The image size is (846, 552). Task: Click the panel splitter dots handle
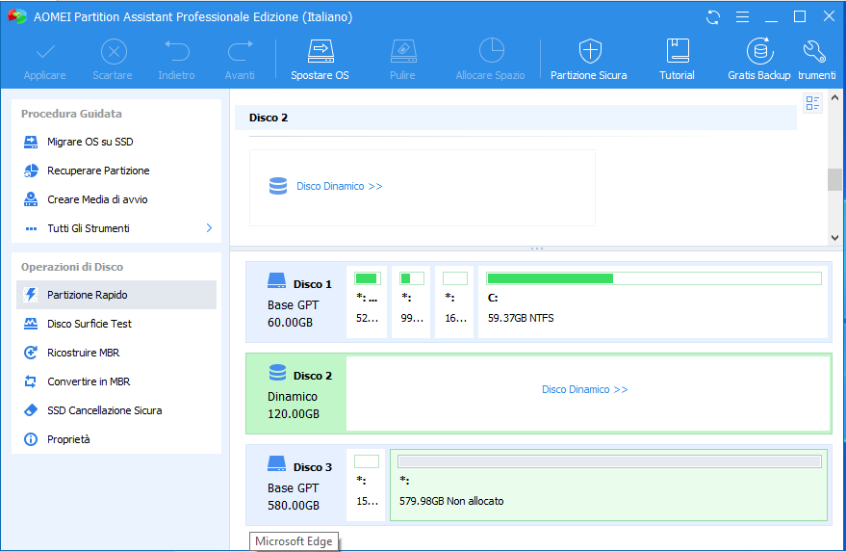click(x=537, y=249)
